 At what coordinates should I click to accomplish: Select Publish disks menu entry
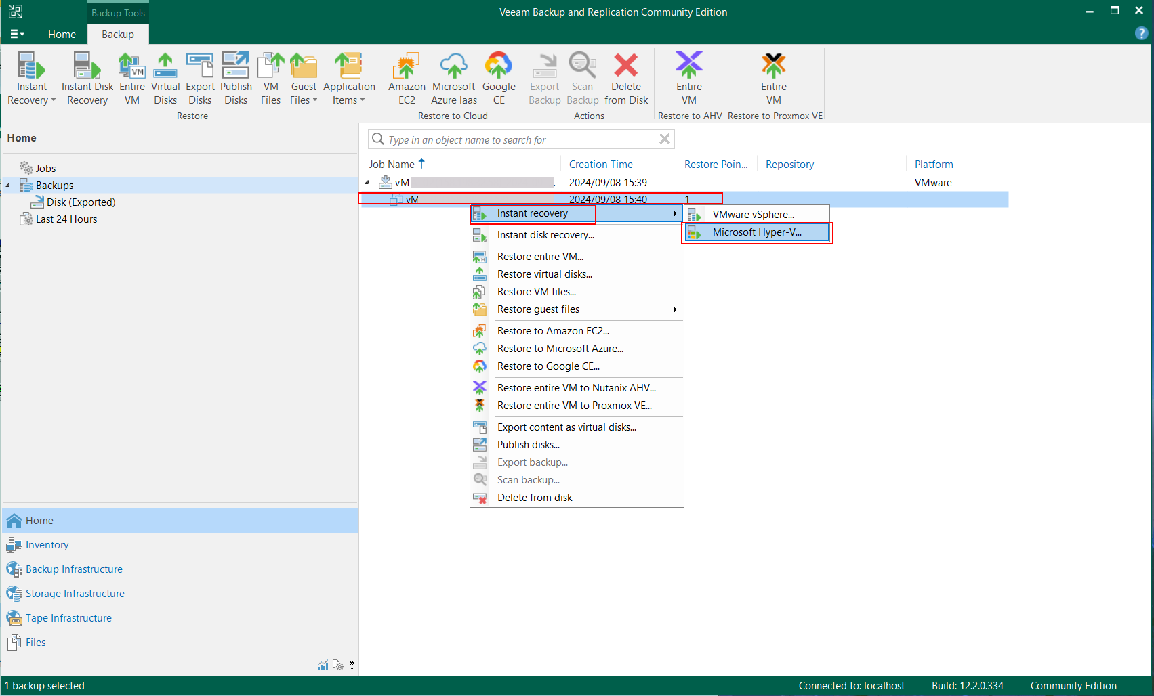(x=577, y=445)
